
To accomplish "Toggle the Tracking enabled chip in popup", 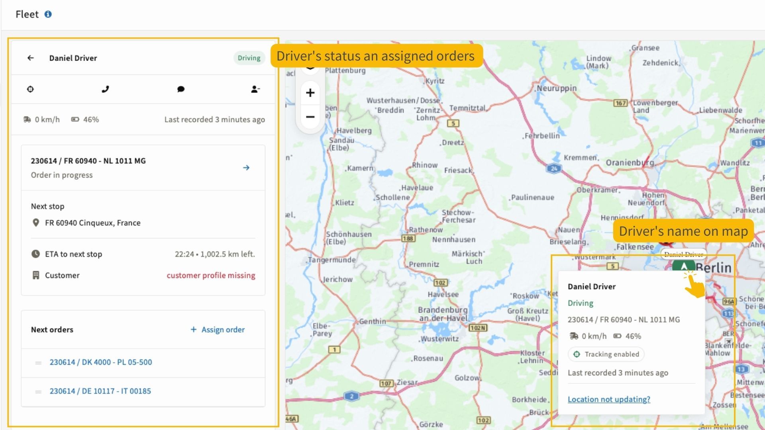I will (x=606, y=354).
